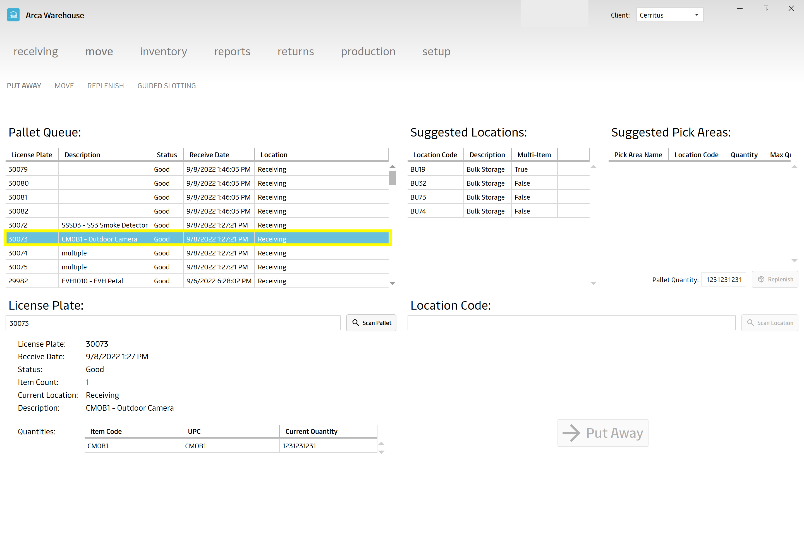This screenshot has height=536, width=804.
Task: Sort Pallet Queue by Status column
Action: (167, 154)
